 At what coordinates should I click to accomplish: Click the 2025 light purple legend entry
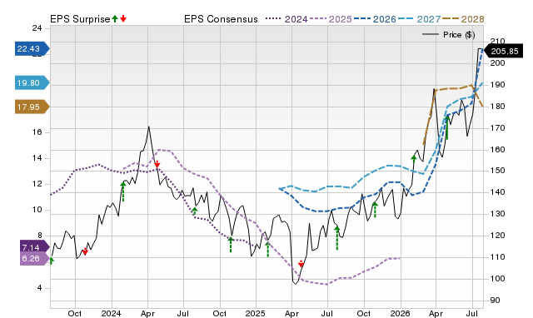(331, 19)
